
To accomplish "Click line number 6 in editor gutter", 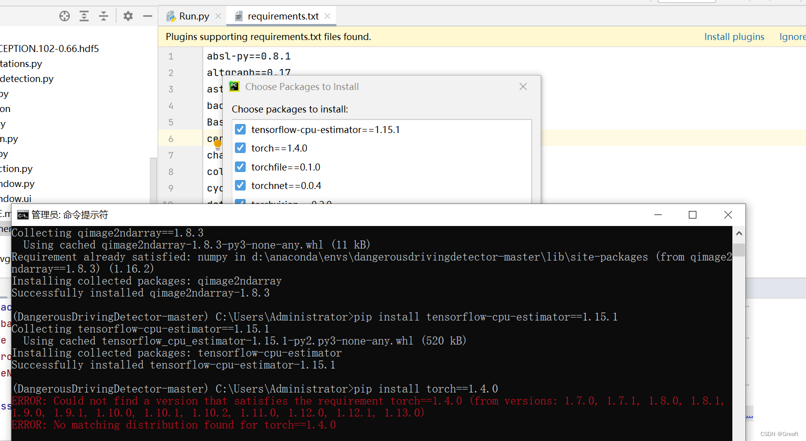I will click(171, 138).
